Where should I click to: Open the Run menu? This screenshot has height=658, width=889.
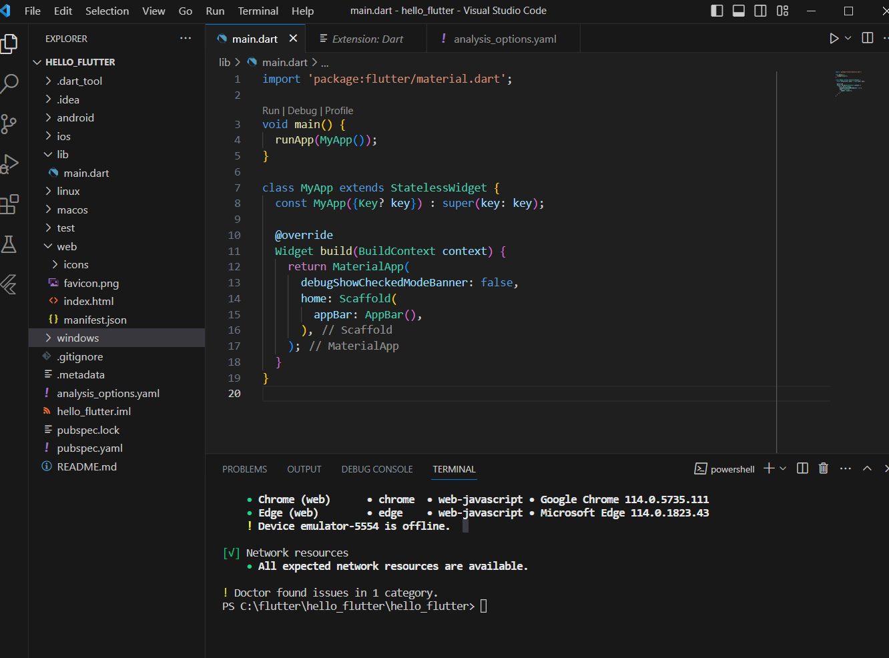[x=215, y=11]
